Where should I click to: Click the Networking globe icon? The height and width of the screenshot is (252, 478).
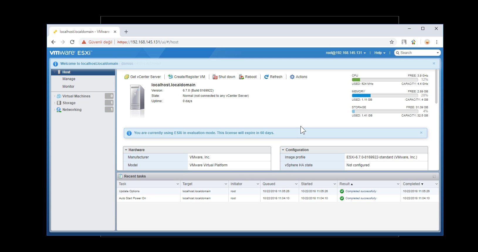pyautogui.click(x=59, y=110)
